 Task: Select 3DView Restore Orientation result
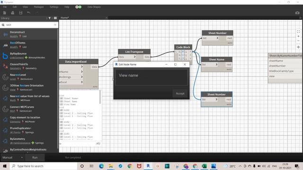29,87
